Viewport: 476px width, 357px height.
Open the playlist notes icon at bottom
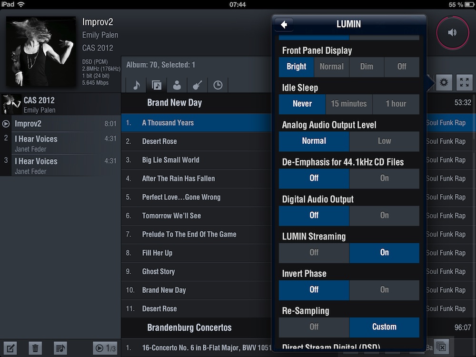(x=60, y=348)
